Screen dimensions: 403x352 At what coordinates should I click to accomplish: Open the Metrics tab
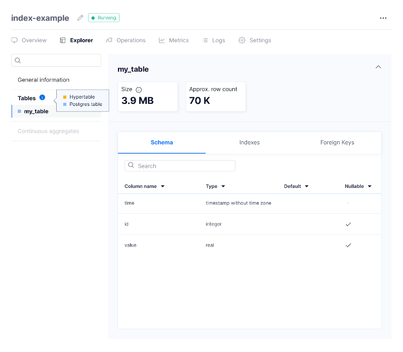174,41
